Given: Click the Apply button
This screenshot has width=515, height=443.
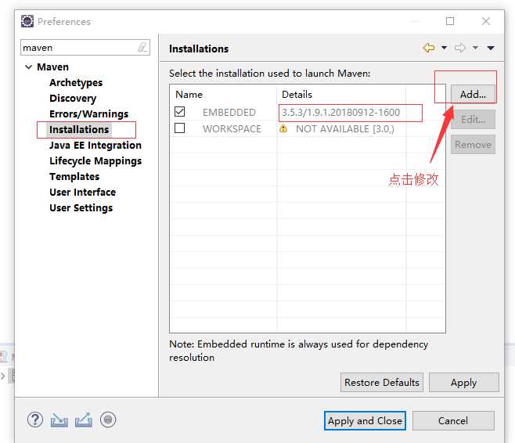Looking at the screenshot, I should coord(464,382).
